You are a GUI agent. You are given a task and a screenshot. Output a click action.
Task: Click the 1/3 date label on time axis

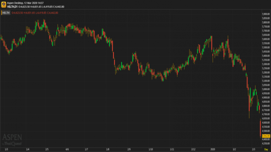pos(7,149)
